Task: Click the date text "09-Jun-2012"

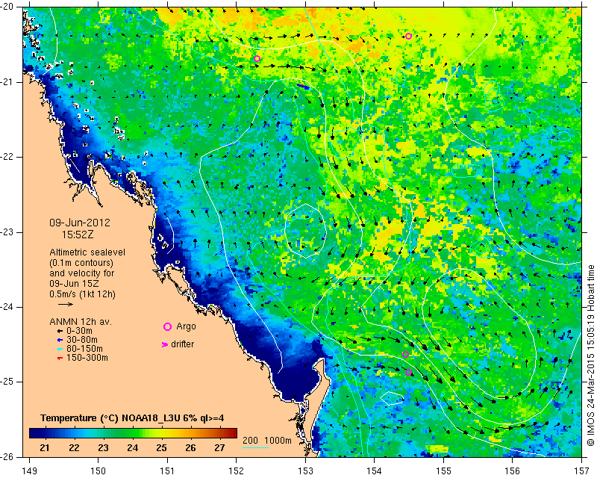Action: coord(80,223)
